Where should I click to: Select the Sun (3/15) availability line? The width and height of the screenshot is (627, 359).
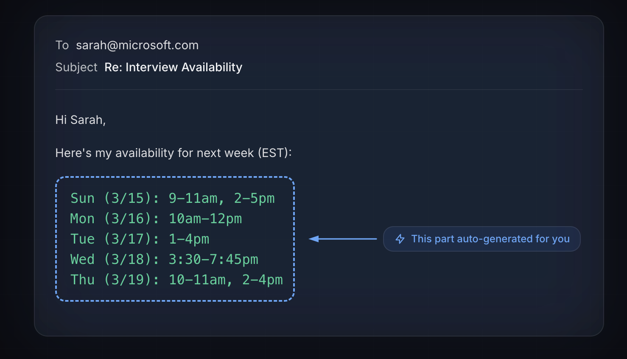172,198
